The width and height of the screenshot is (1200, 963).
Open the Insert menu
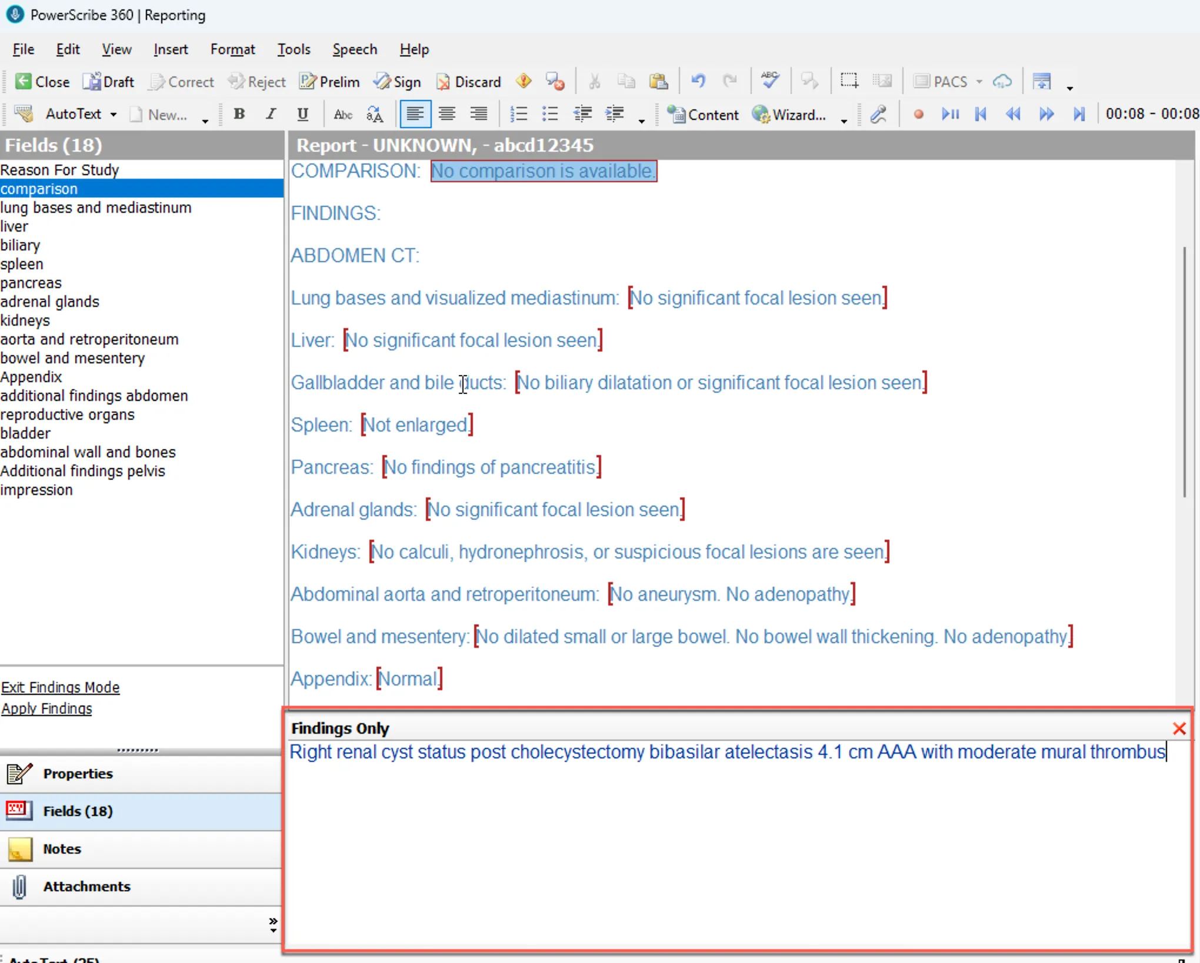tap(171, 49)
